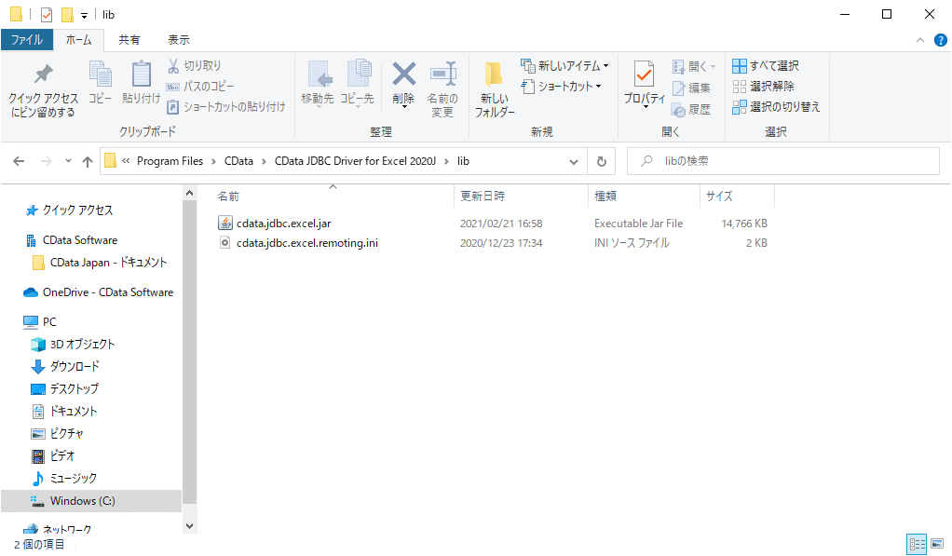Click the Properties quick access toolbar icon

pyautogui.click(x=47, y=15)
